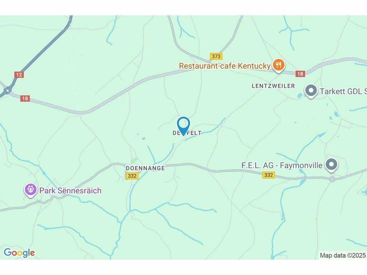
Task: Click the Park Sënnesräich text label
Action: click(x=70, y=190)
